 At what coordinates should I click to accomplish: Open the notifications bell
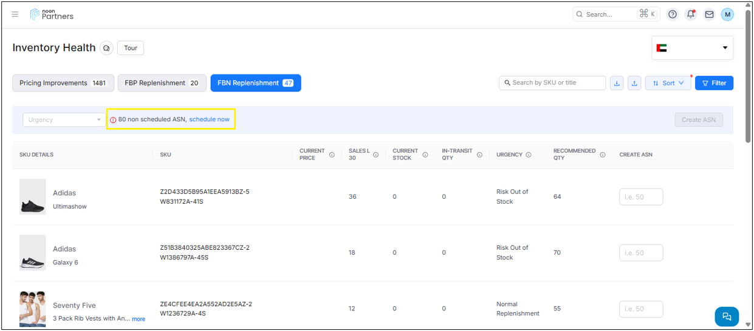pyautogui.click(x=691, y=15)
